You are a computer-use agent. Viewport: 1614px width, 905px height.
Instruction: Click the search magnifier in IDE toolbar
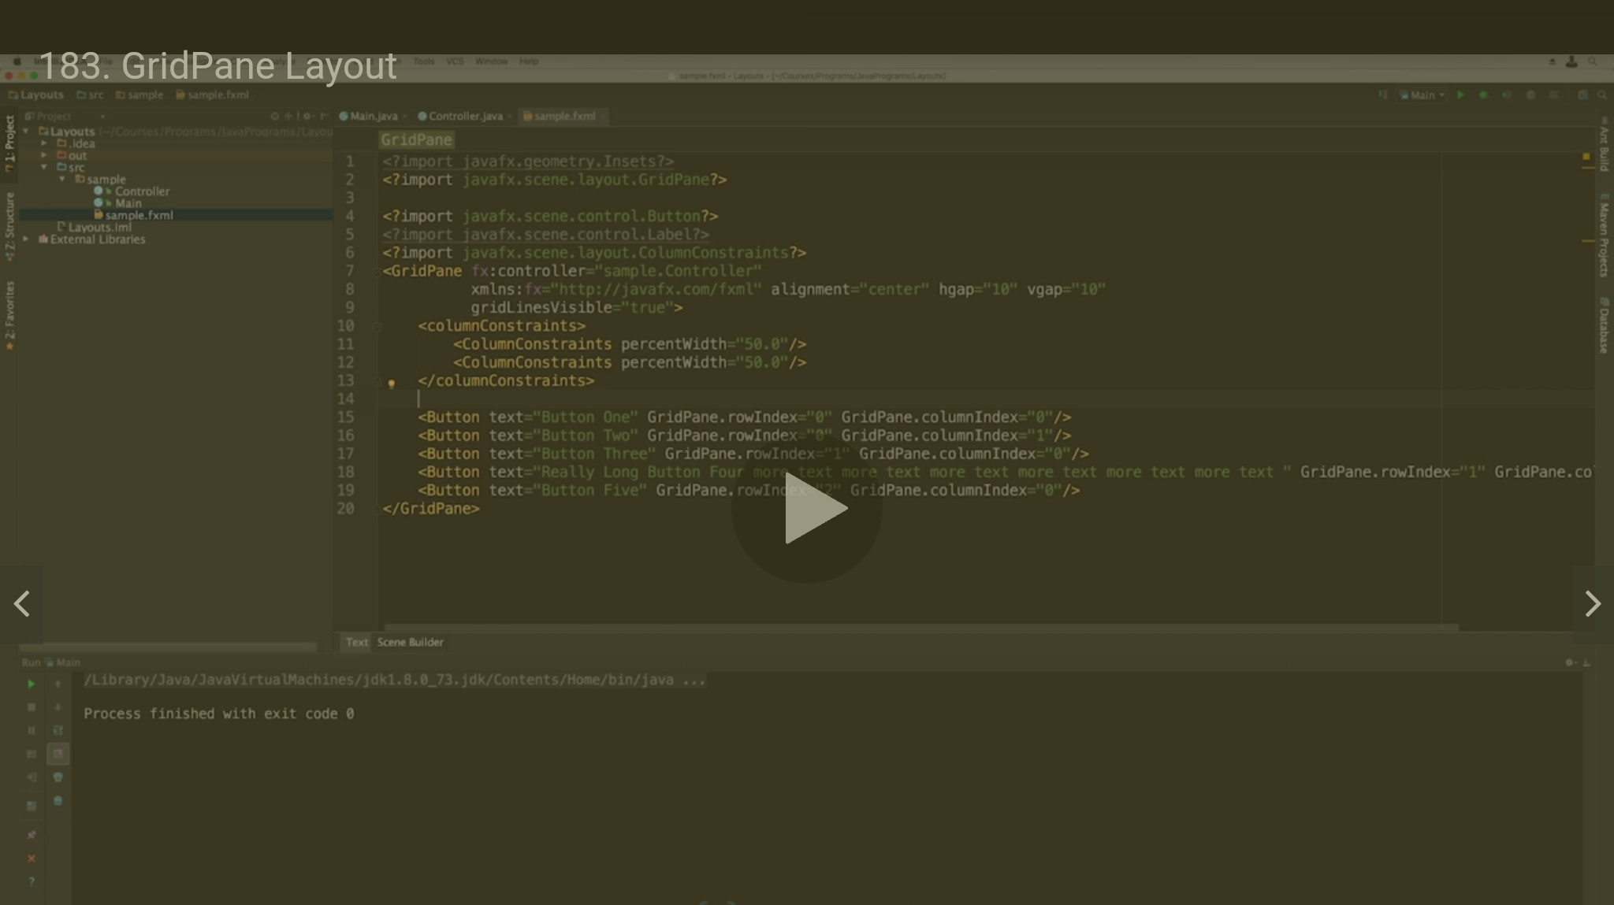pos(1602,95)
